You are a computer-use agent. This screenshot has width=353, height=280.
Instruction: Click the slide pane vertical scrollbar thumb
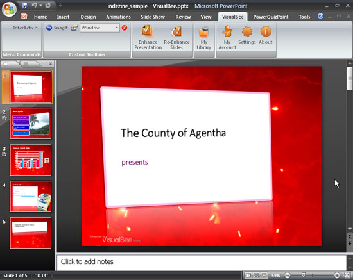pyautogui.click(x=350, y=79)
